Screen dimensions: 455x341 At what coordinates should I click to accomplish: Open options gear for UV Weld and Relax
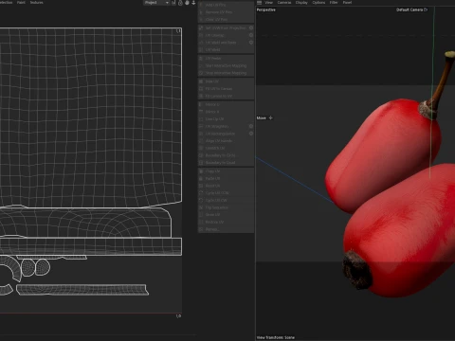(x=251, y=43)
